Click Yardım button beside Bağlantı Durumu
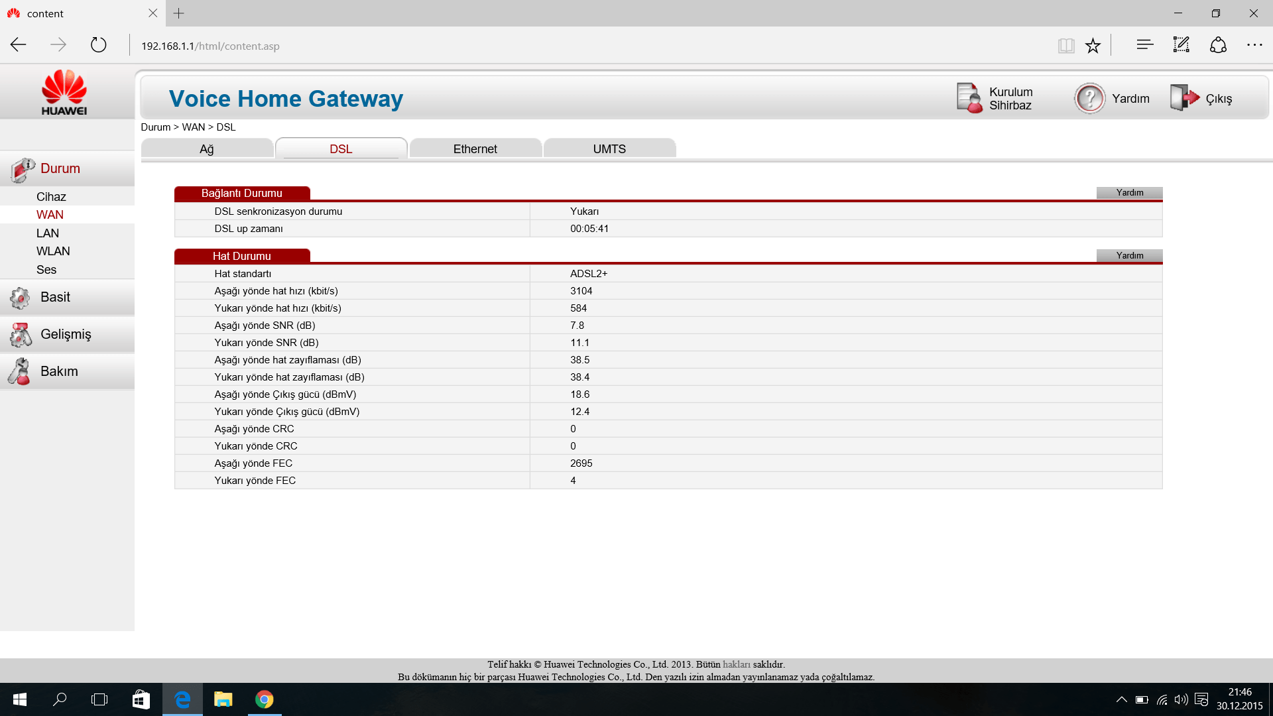The image size is (1273, 716). [x=1129, y=192]
